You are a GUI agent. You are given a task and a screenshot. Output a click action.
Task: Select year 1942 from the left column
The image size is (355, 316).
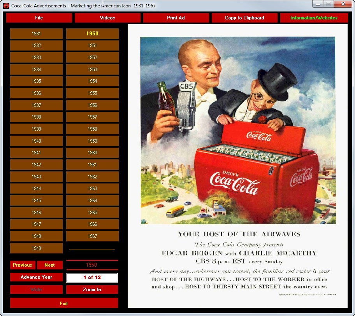coord(36,164)
